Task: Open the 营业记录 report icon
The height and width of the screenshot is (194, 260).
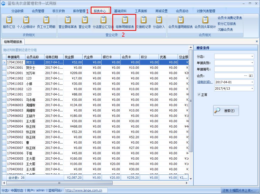Action: (x=85, y=23)
